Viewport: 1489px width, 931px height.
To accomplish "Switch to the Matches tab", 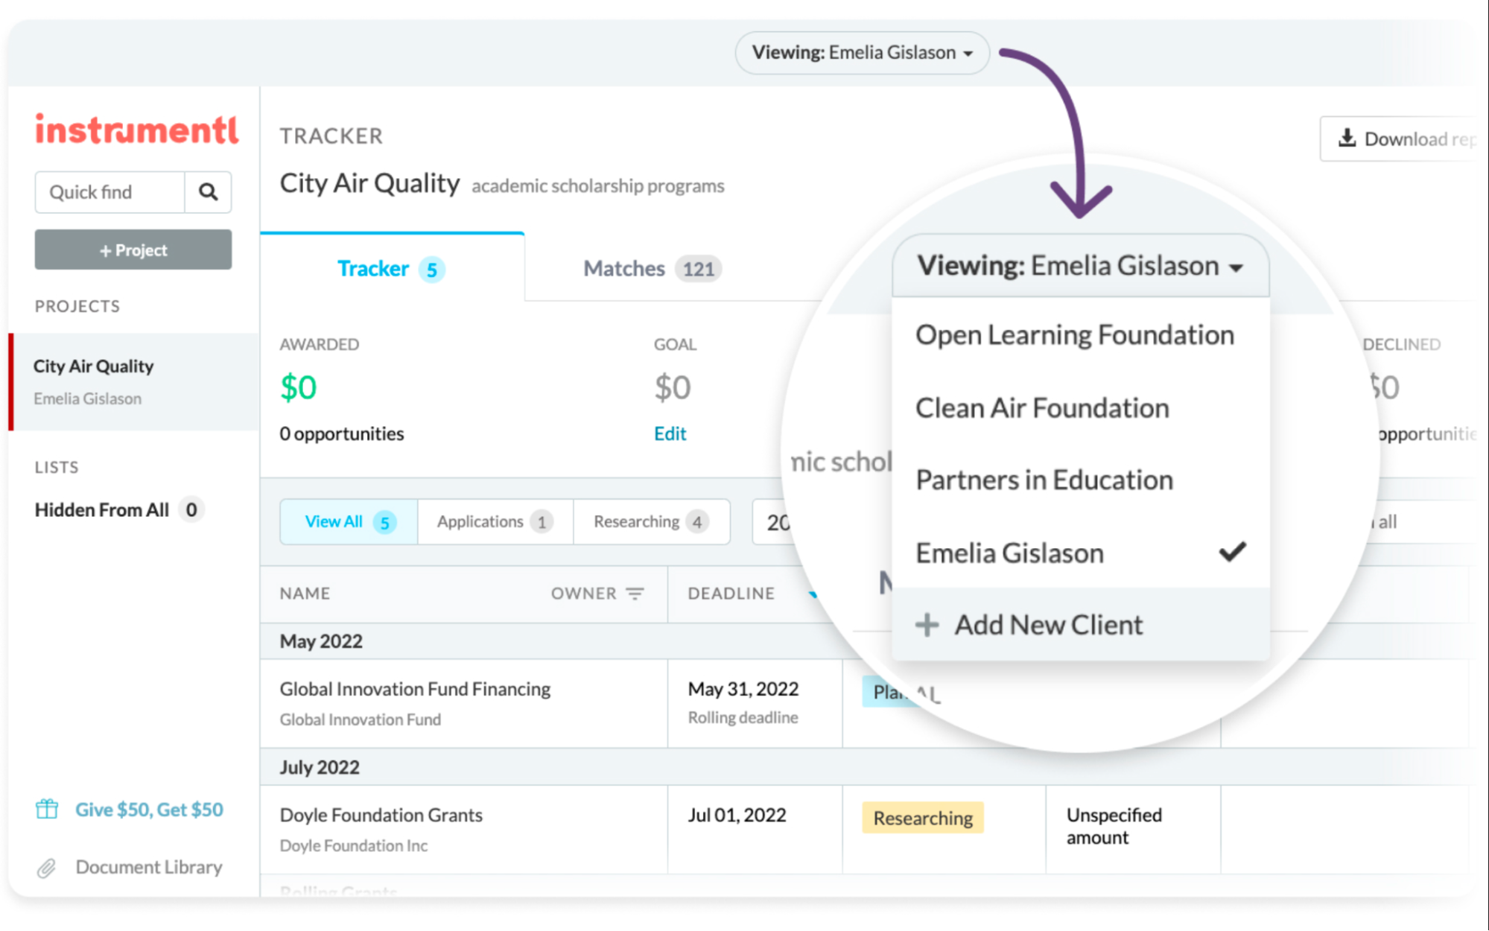I will pos(651,269).
